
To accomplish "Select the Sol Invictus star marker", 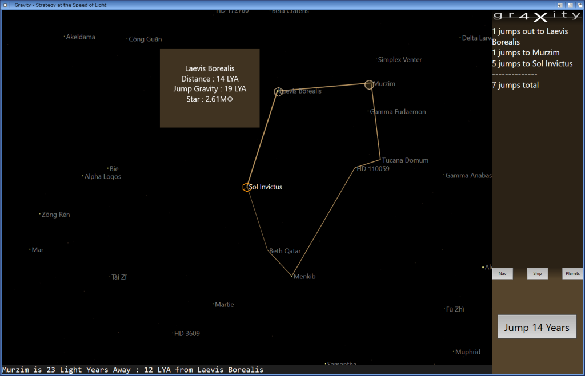I will pos(247,187).
